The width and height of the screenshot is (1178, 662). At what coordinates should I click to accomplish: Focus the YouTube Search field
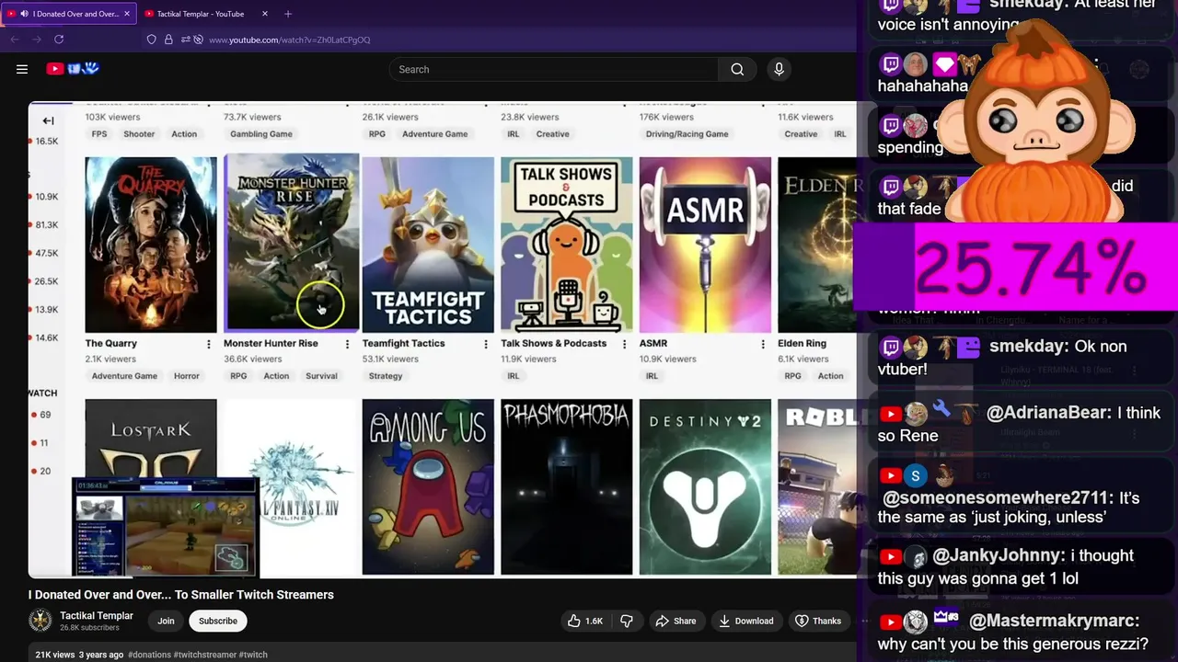click(x=553, y=69)
